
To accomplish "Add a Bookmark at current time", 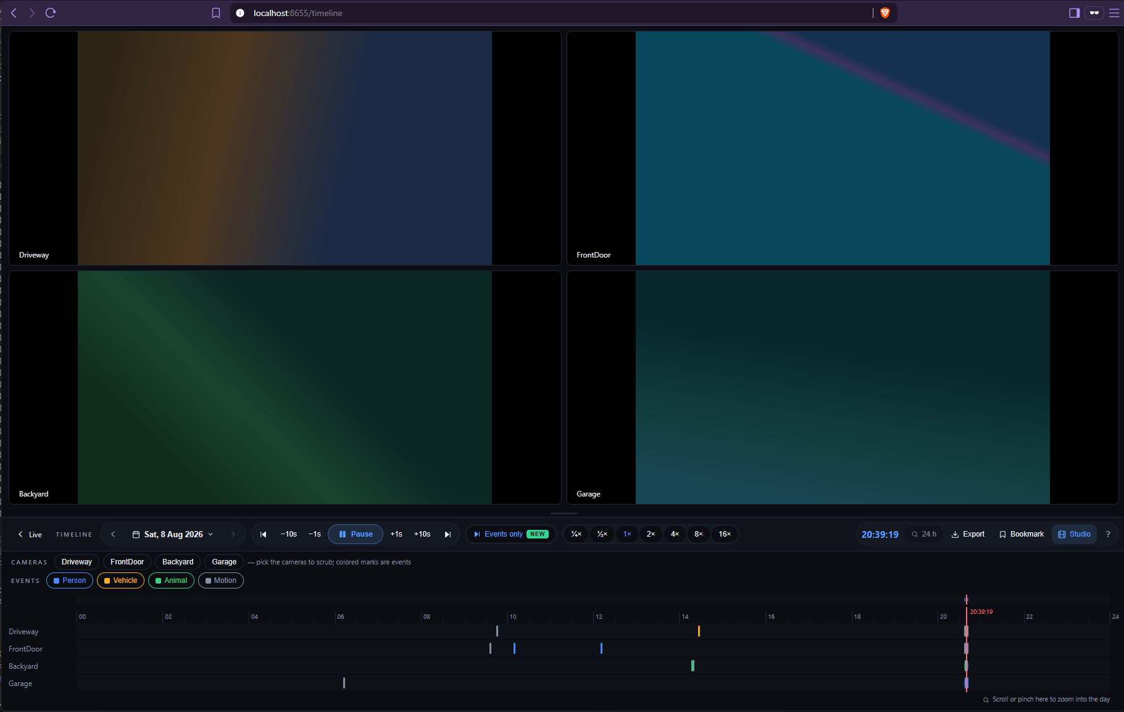I will tap(1022, 534).
